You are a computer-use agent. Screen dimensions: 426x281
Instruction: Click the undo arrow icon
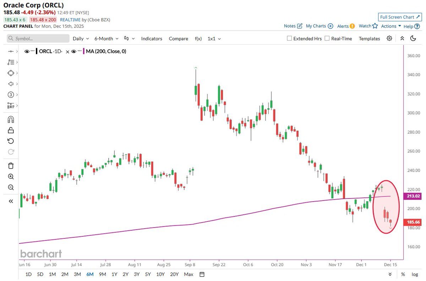tap(11, 141)
